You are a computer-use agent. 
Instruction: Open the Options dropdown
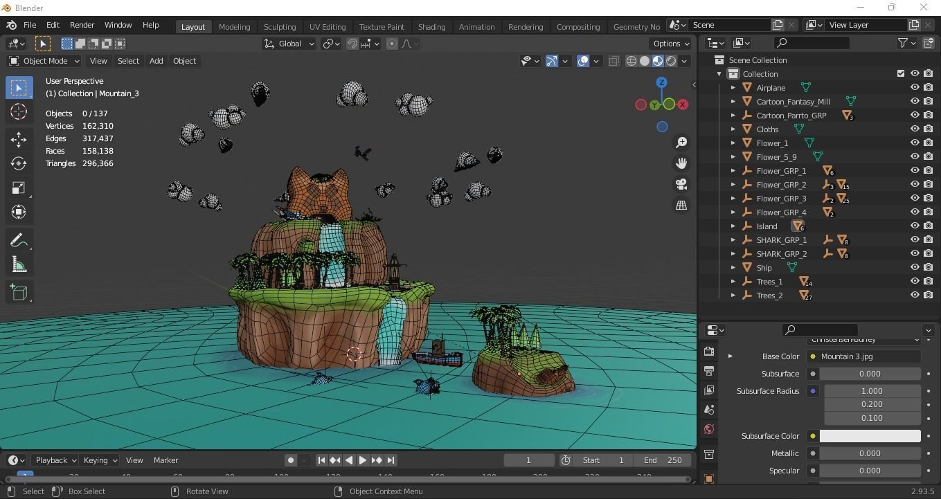pyautogui.click(x=671, y=44)
